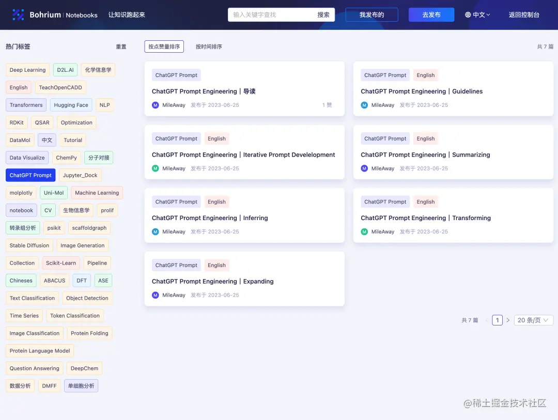Toggle the Transformers tag filter

(x=26, y=105)
